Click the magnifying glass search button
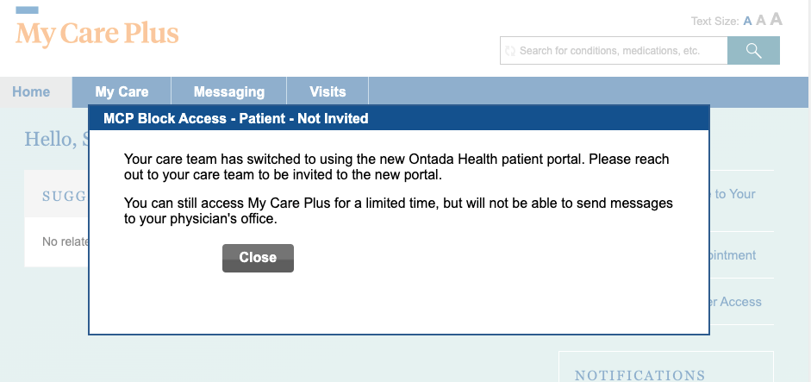 pyautogui.click(x=753, y=51)
